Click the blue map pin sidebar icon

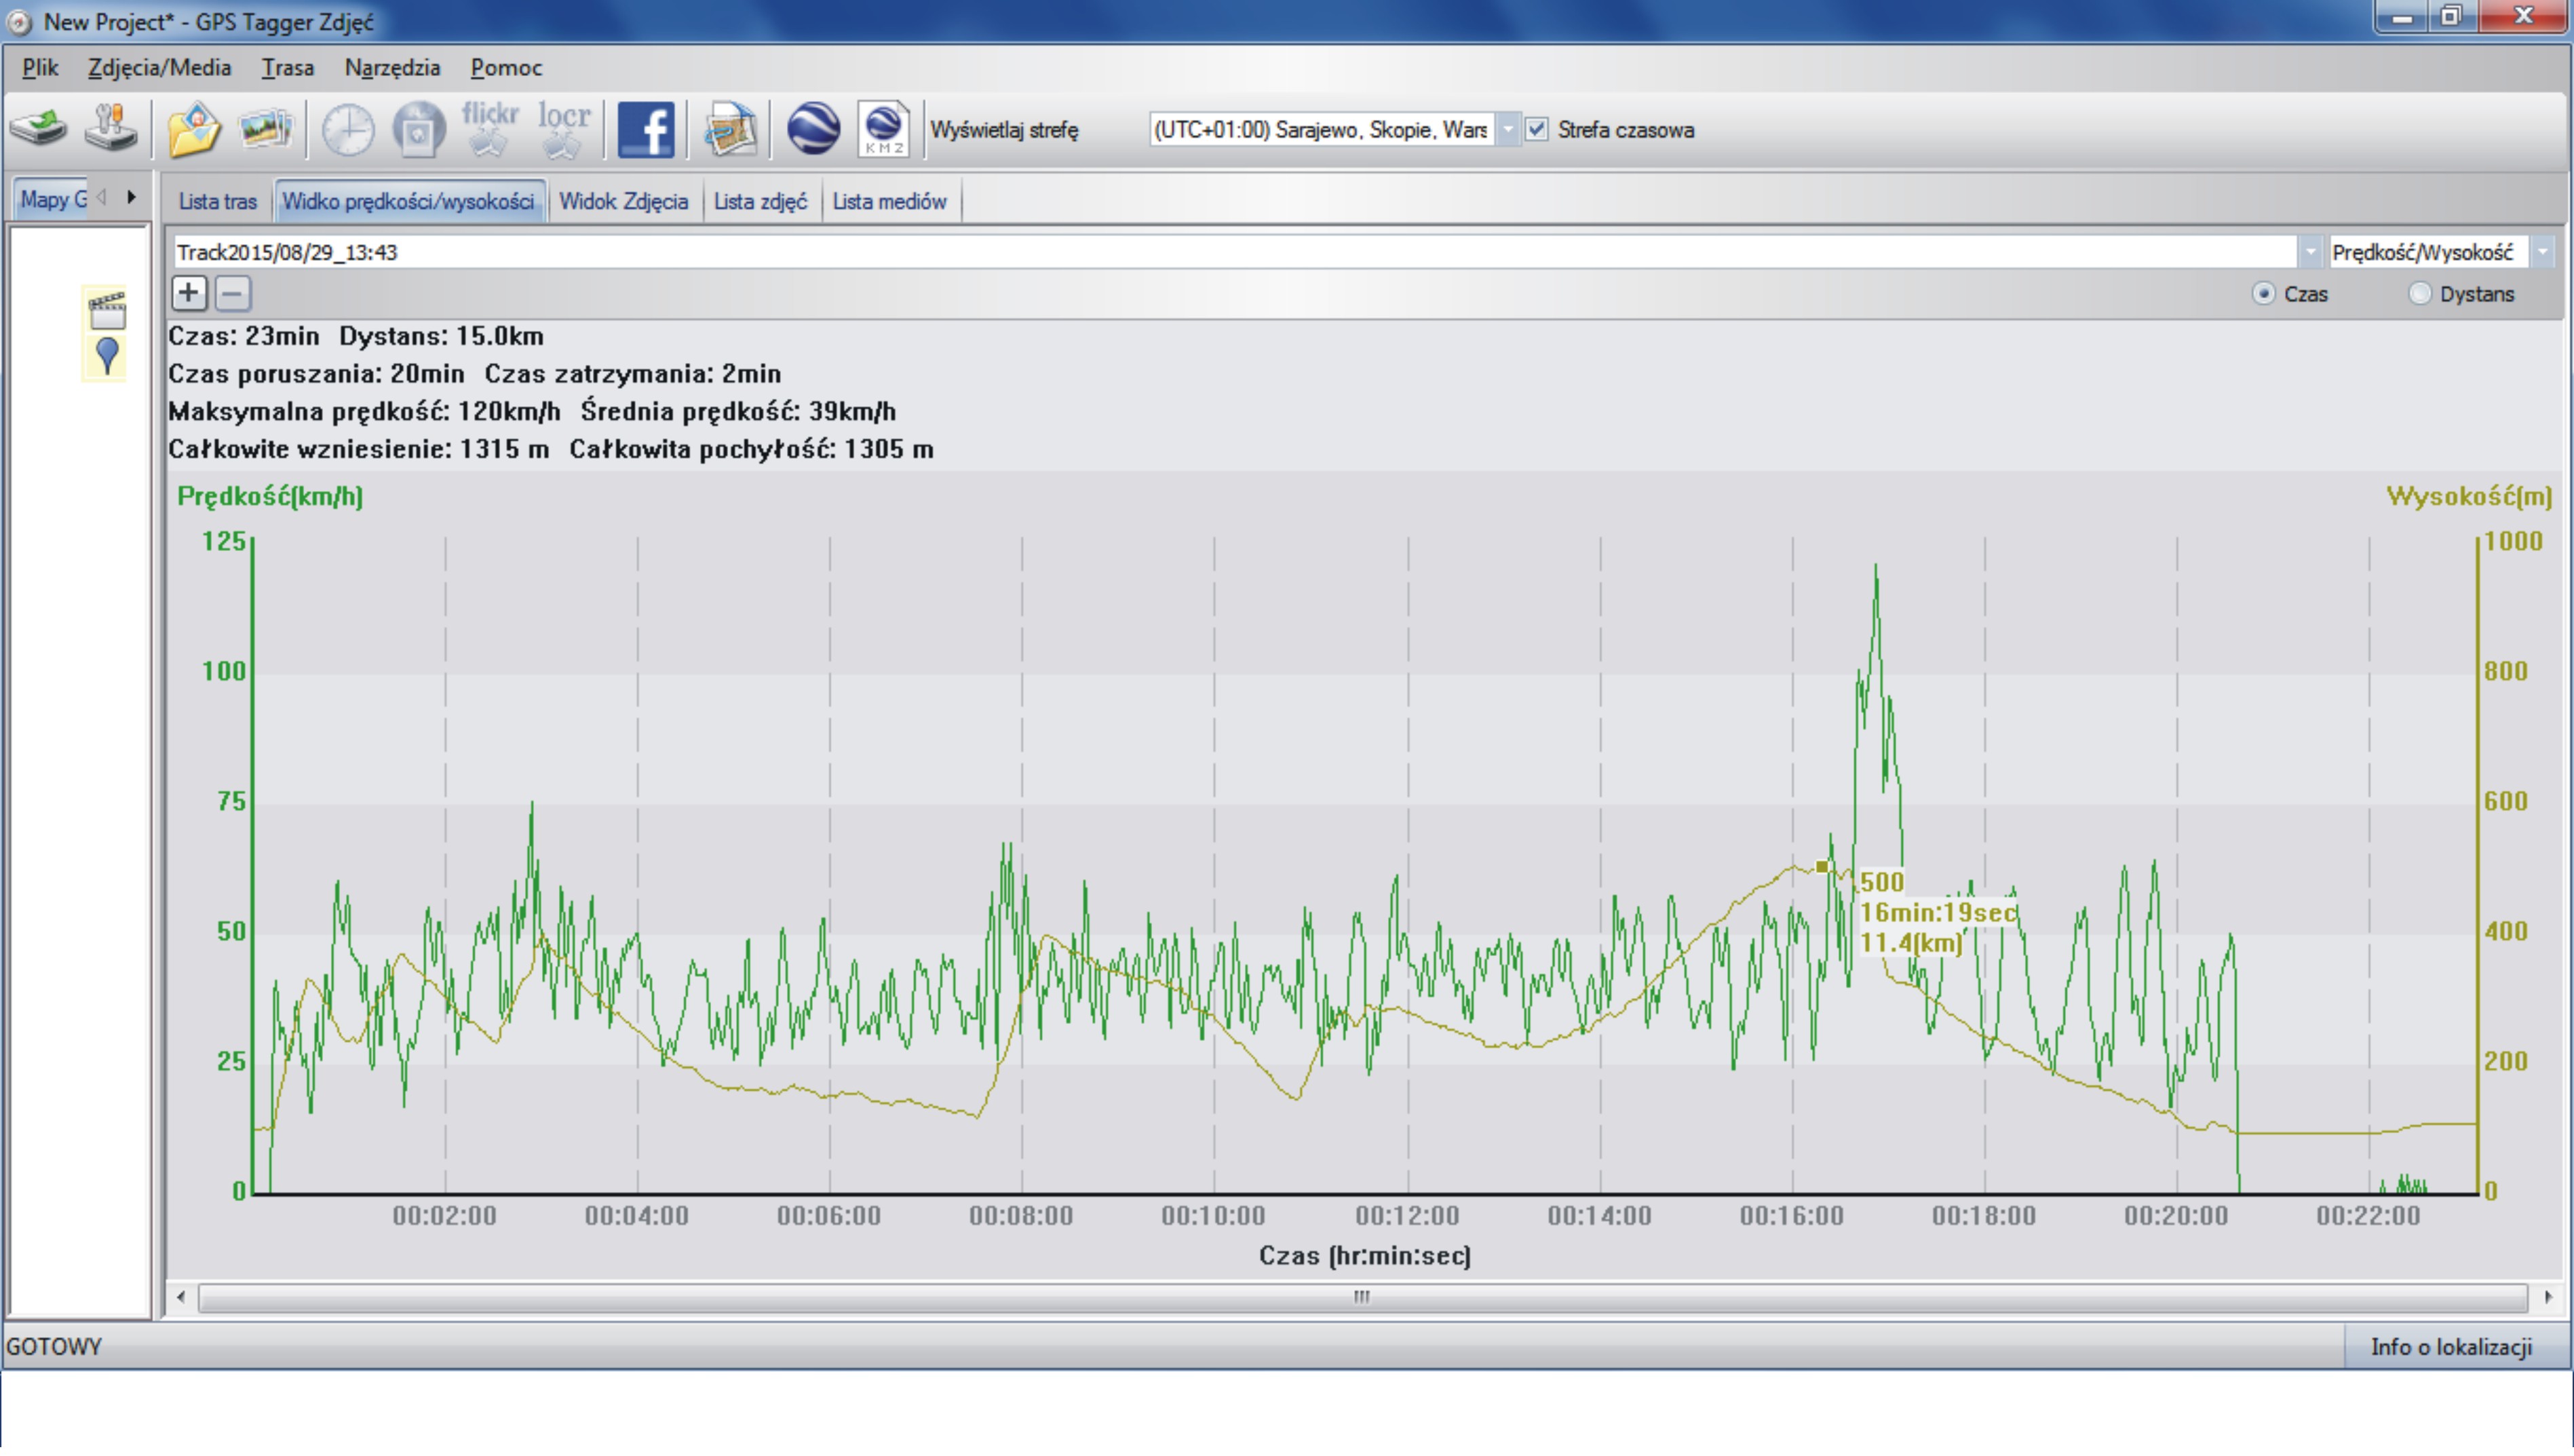pyautogui.click(x=107, y=355)
